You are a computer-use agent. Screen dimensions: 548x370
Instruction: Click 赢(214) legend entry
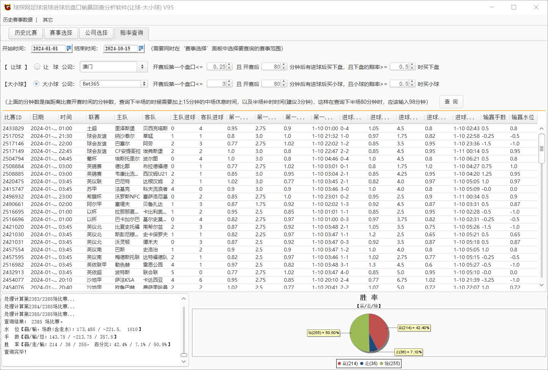[348, 364]
